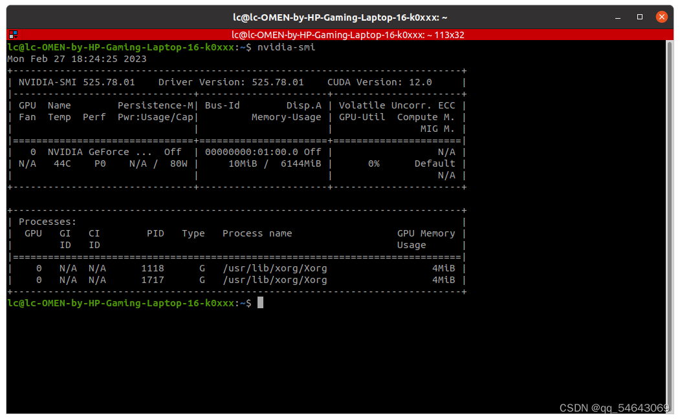Click 'NVIDIA GeForce ...' GPU name
Viewport: 680px width, 420px height.
coord(100,152)
